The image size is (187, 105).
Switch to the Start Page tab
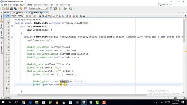coord(8,13)
